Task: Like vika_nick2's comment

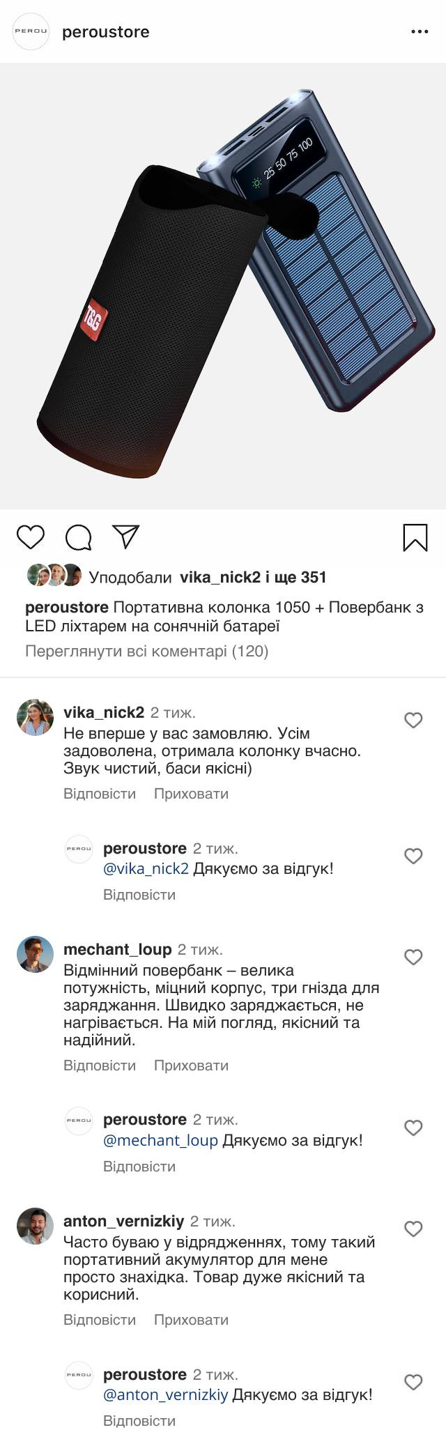Action: coord(414,720)
